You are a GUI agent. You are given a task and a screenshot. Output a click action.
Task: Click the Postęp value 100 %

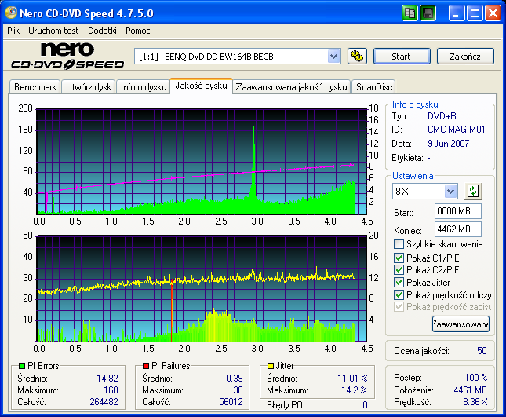475,377
